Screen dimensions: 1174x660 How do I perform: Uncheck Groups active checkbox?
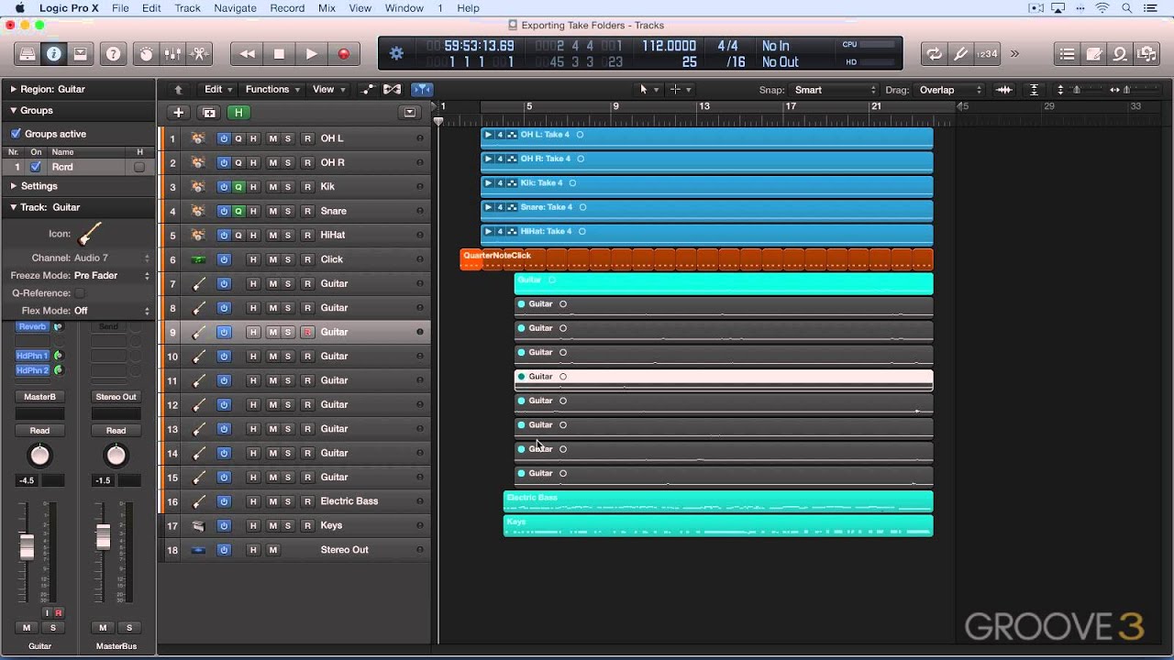(x=16, y=134)
